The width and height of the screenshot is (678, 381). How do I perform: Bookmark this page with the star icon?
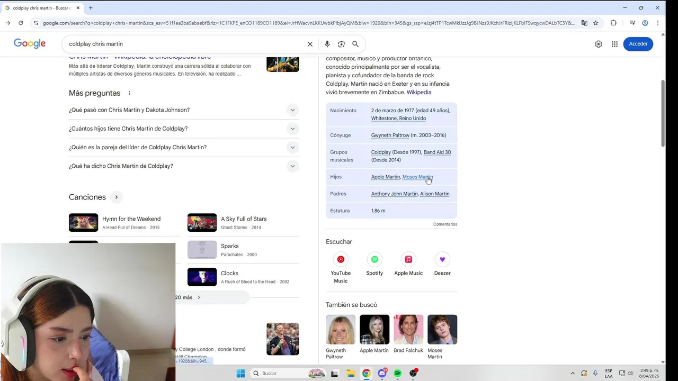pos(595,23)
